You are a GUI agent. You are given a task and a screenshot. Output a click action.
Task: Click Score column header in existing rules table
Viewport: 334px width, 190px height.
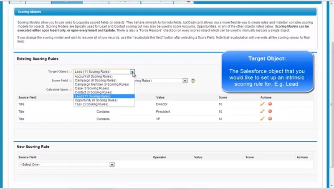pyautogui.click(x=223, y=97)
